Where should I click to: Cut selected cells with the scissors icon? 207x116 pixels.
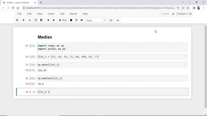tap(30, 20)
